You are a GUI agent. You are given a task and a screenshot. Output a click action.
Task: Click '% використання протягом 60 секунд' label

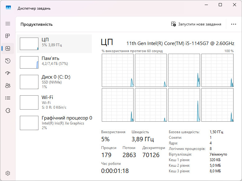pos(132,51)
